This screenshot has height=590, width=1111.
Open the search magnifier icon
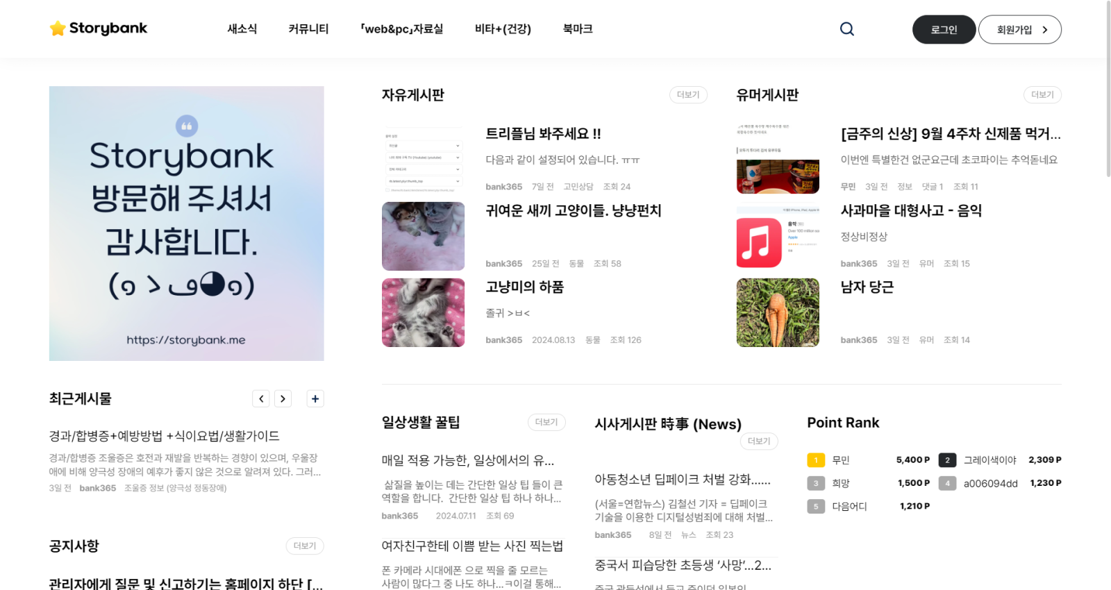(846, 29)
